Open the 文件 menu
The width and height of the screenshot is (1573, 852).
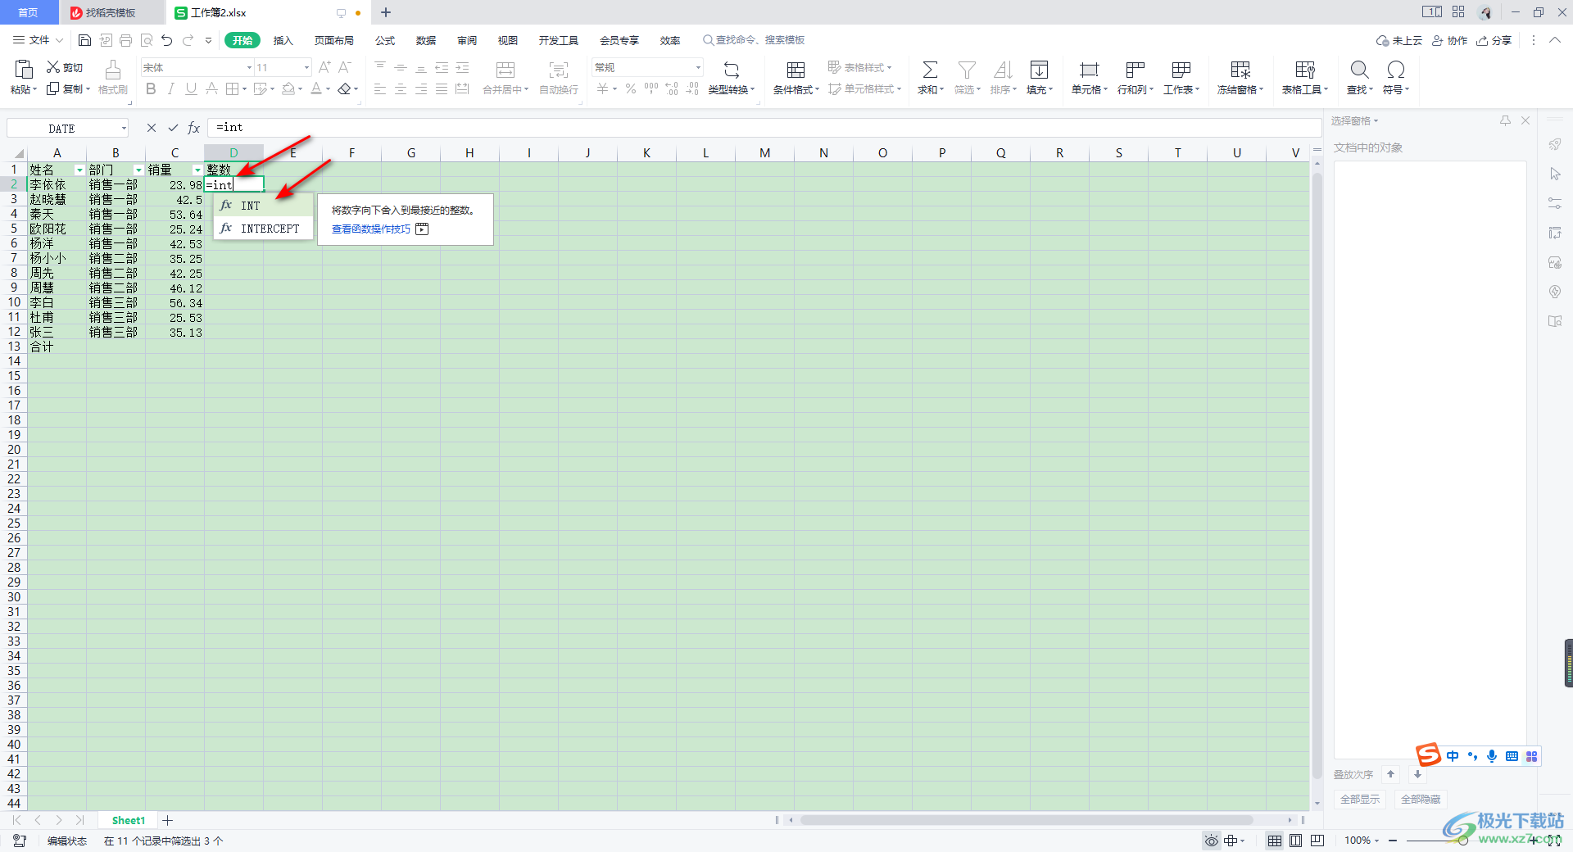pos(38,40)
